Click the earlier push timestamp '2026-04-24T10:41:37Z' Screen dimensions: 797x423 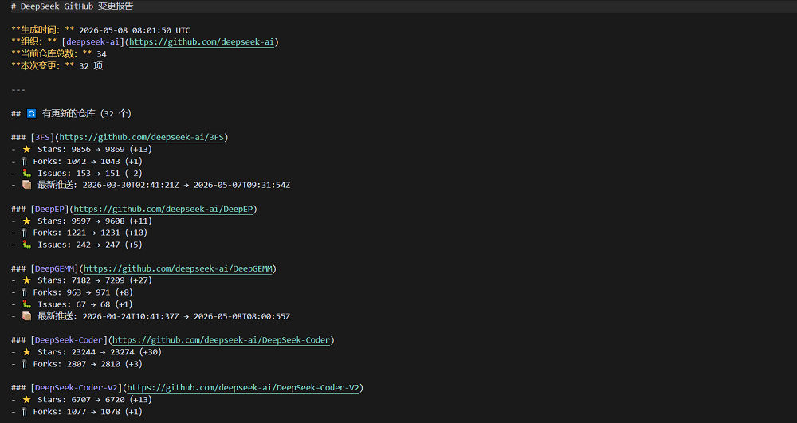pos(131,316)
